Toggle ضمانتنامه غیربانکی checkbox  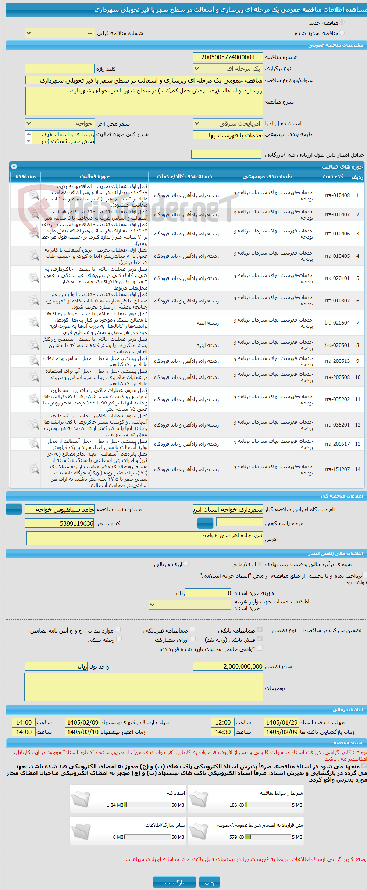[192, 630]
